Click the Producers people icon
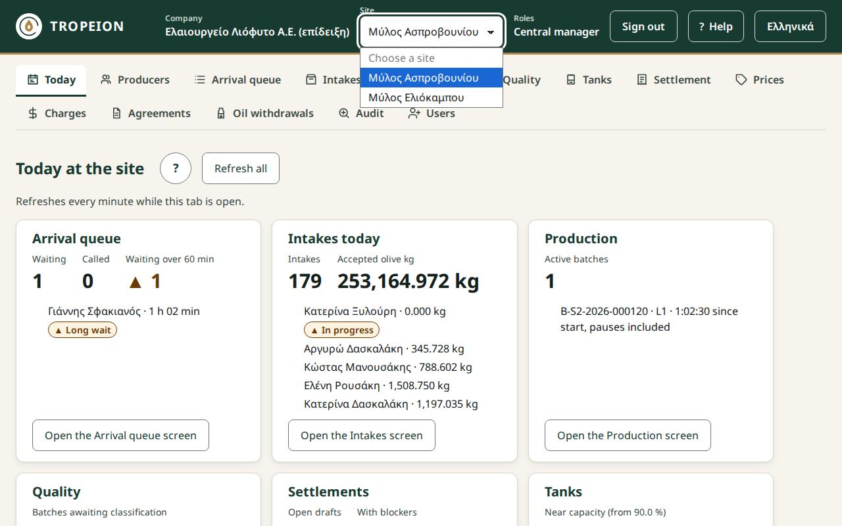 tap(106, 80)
